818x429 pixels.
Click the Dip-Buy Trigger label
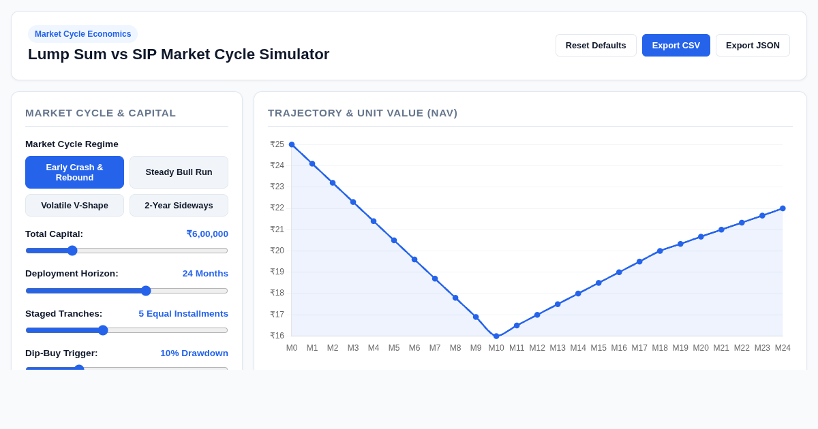(61, 353)
